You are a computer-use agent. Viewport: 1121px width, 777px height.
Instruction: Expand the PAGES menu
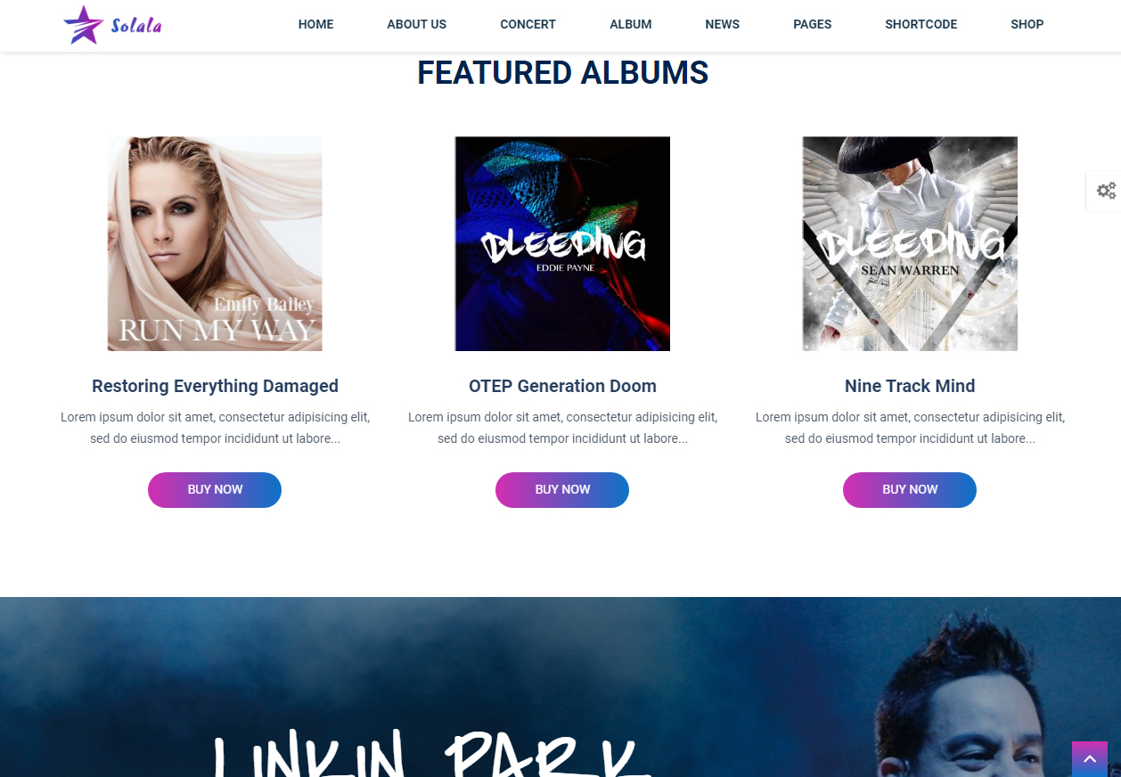[x=812, y=25]
